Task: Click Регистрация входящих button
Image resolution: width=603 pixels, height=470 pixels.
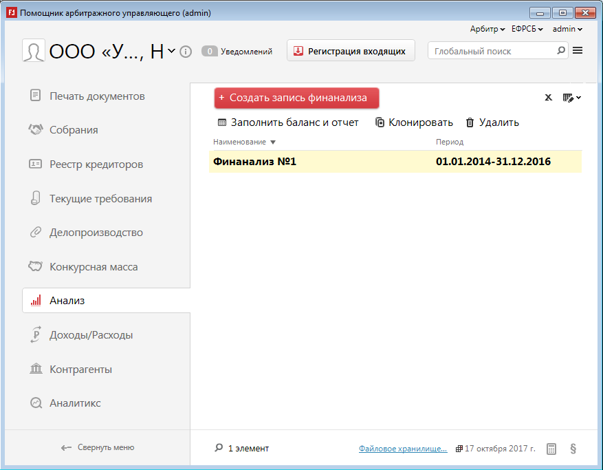Action: tap(351, 51)
